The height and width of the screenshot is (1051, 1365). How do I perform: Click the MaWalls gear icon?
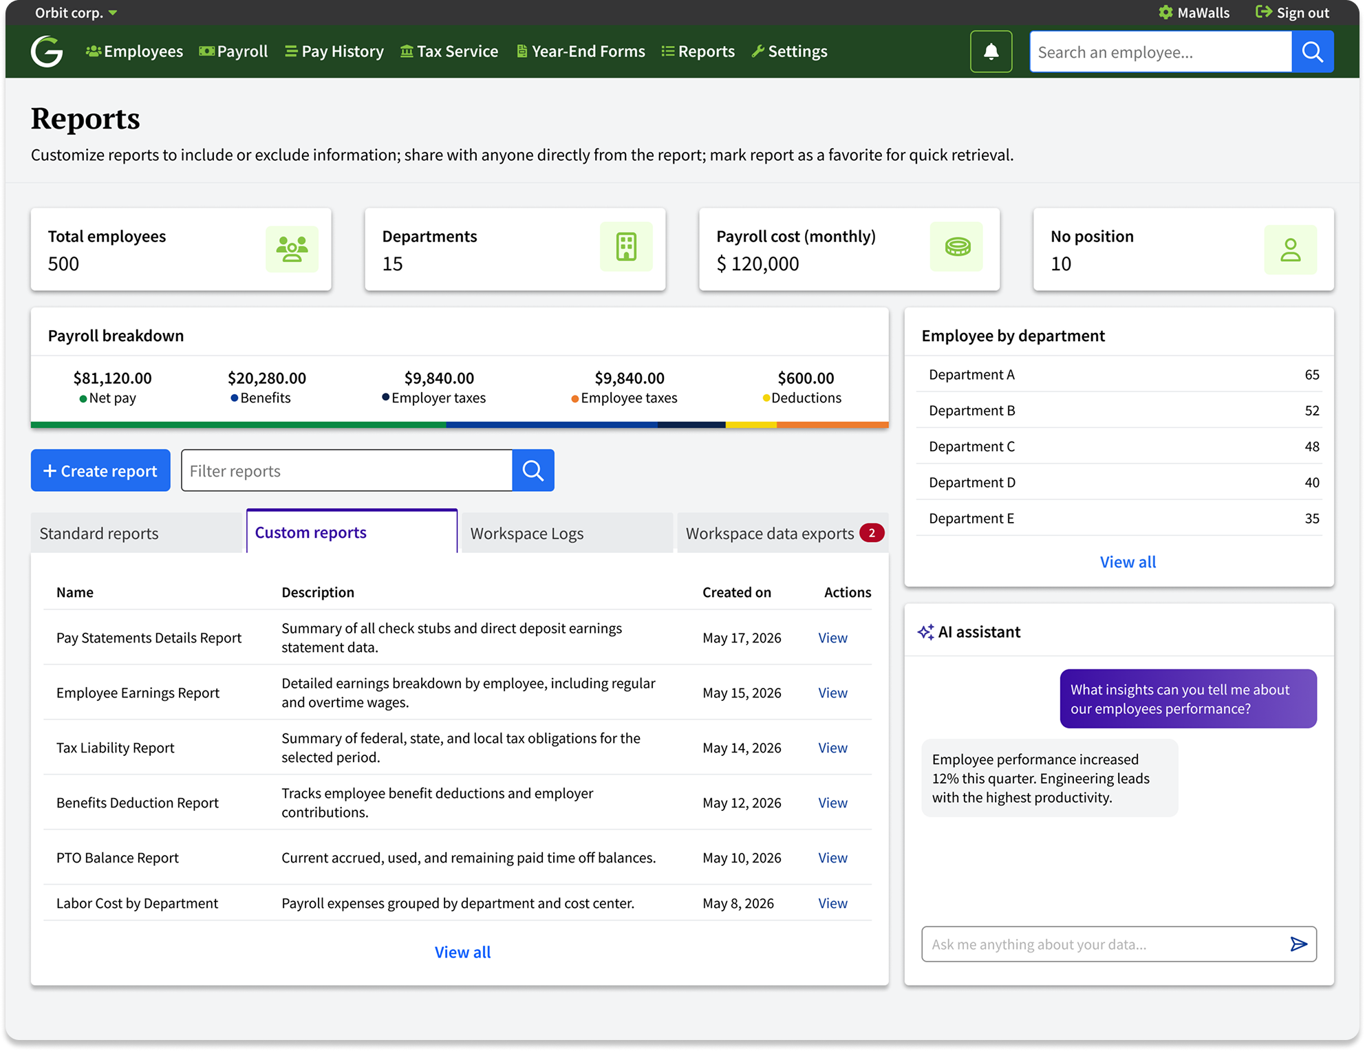(1165, 12)
